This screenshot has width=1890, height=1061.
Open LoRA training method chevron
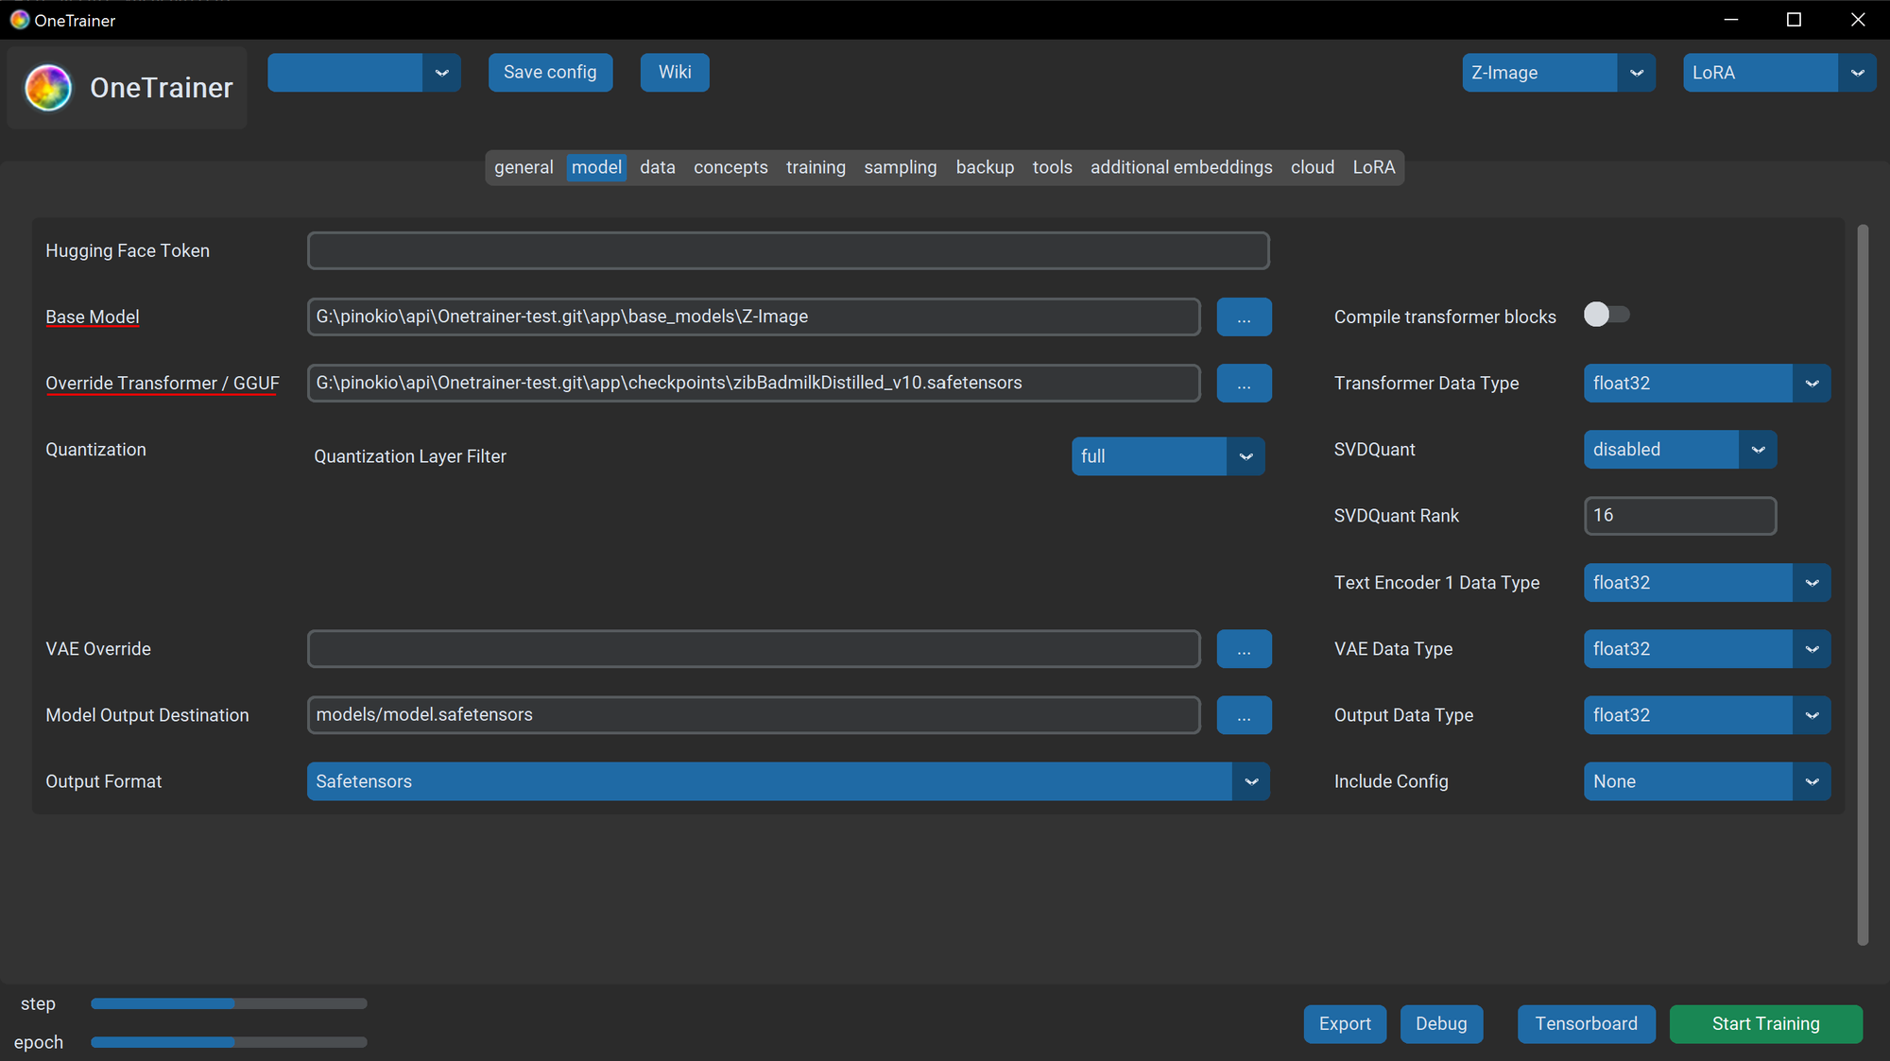point(1857,73)
